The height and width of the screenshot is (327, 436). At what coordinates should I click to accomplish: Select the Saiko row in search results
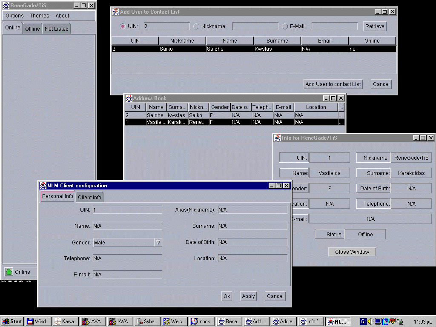click(x=254, y=49)
